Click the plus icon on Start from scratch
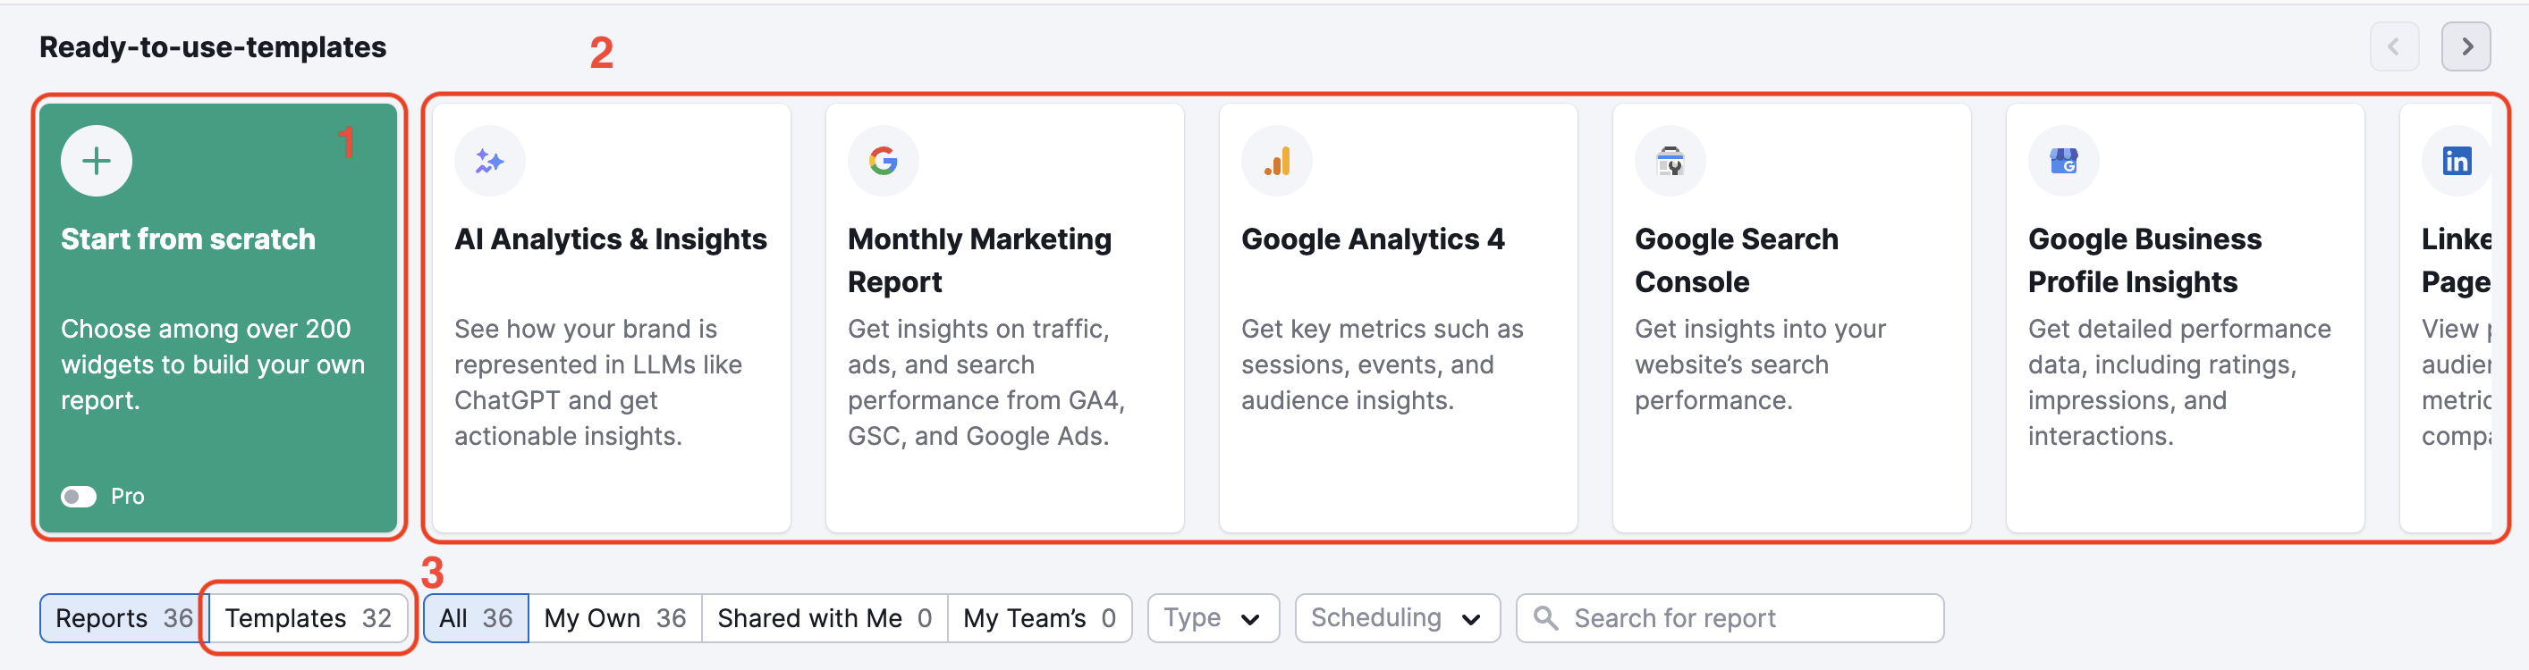This screenshot has height=670, width=2529. (97, 160)
